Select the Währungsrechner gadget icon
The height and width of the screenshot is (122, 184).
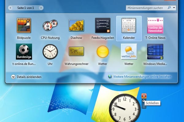point(76,51)
